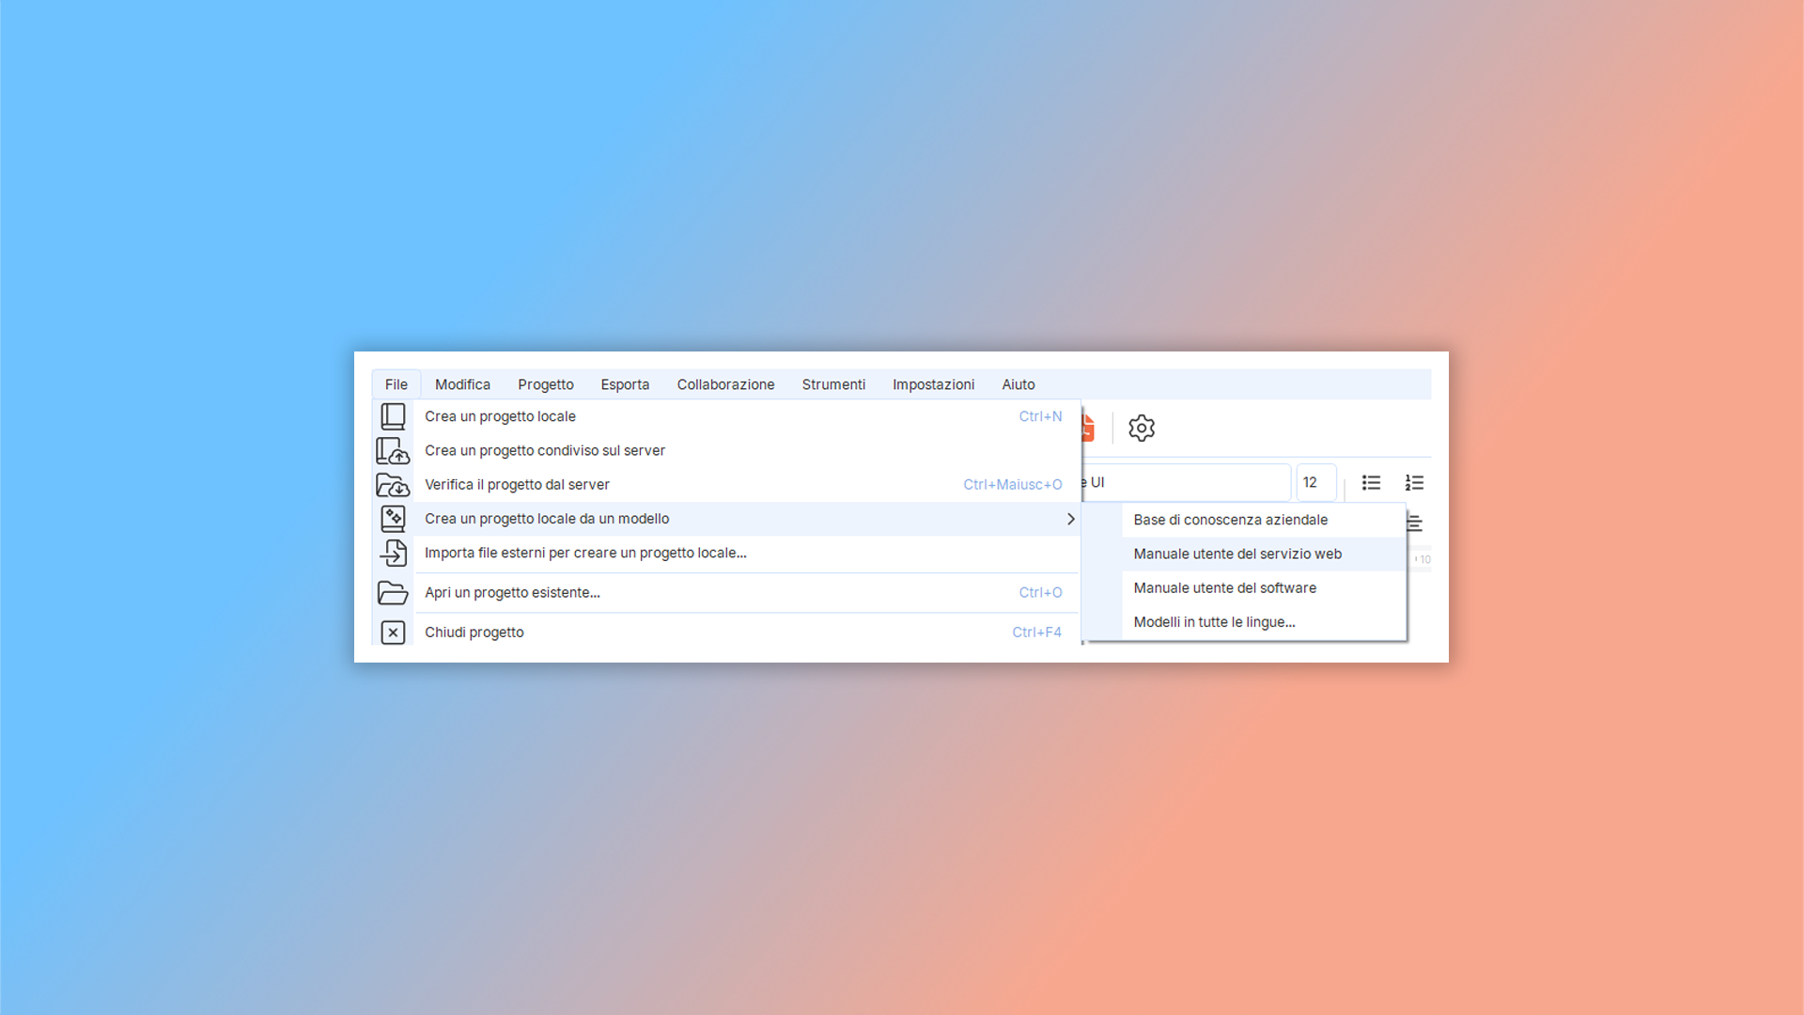The height and width of the screenshot is (1015, 1804).
Task: Click the local project book icon
Action: pos(393,416)
